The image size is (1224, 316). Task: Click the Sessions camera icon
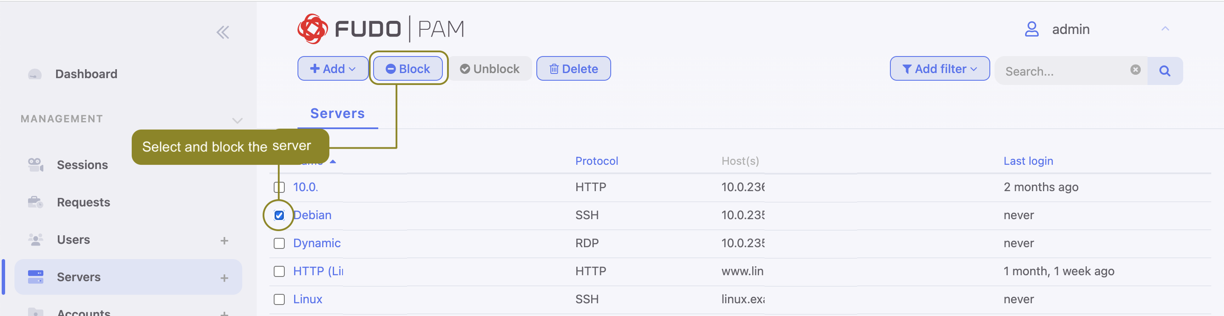point(35,164)
